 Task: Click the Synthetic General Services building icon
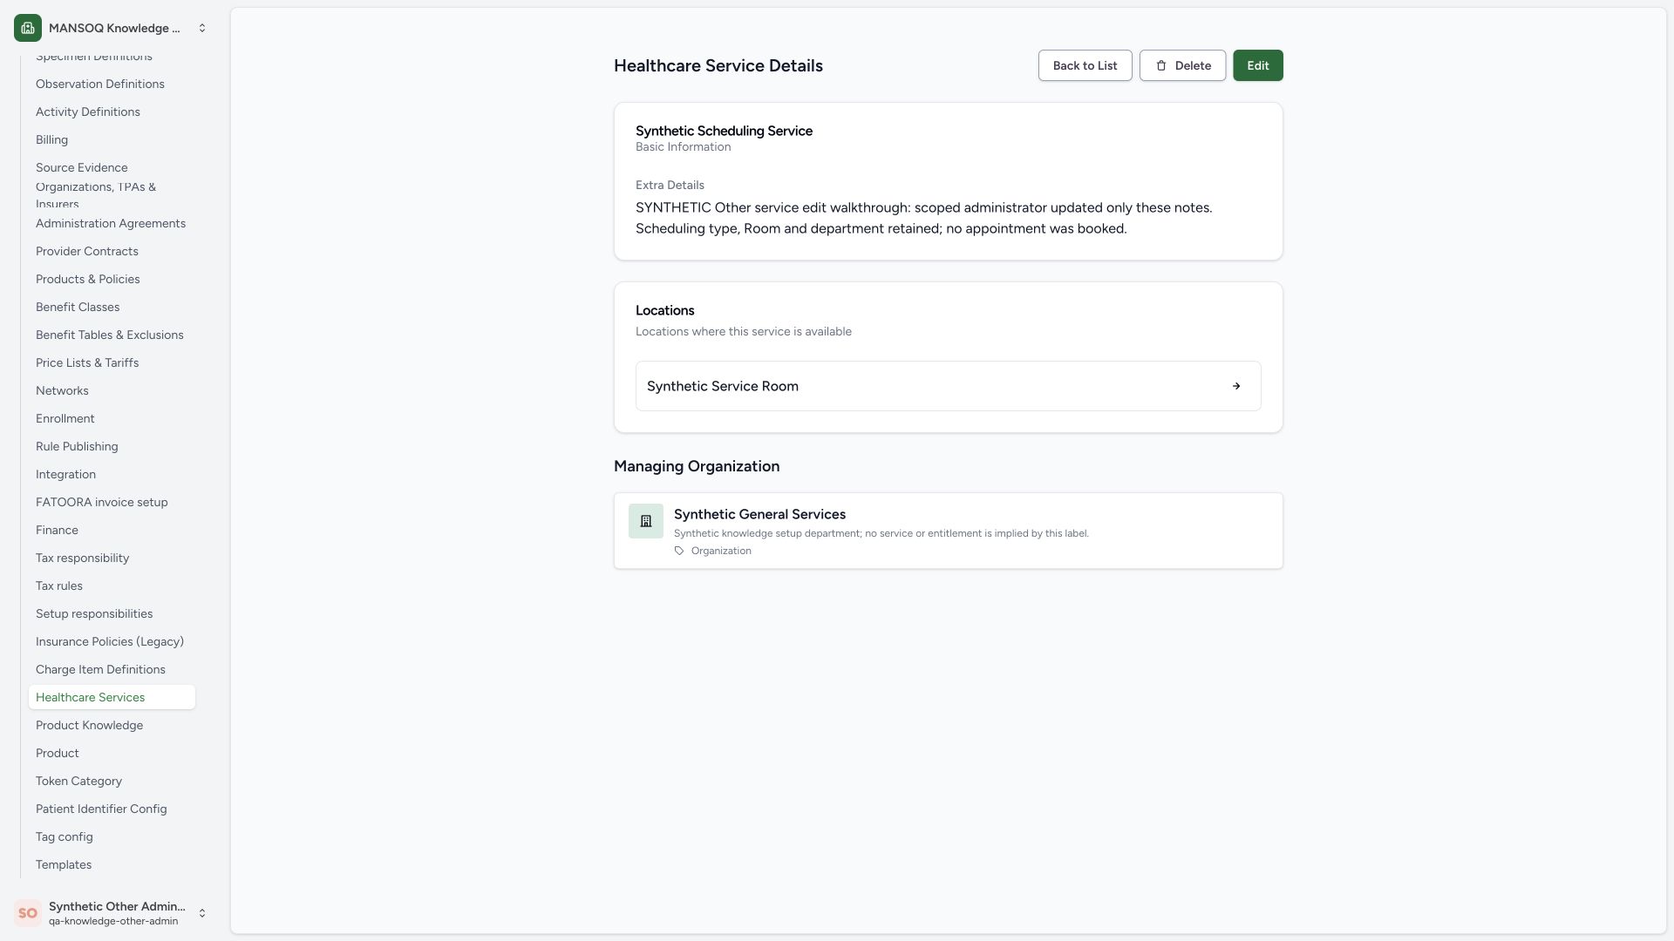pyautogui.click(x=646, y=521)
